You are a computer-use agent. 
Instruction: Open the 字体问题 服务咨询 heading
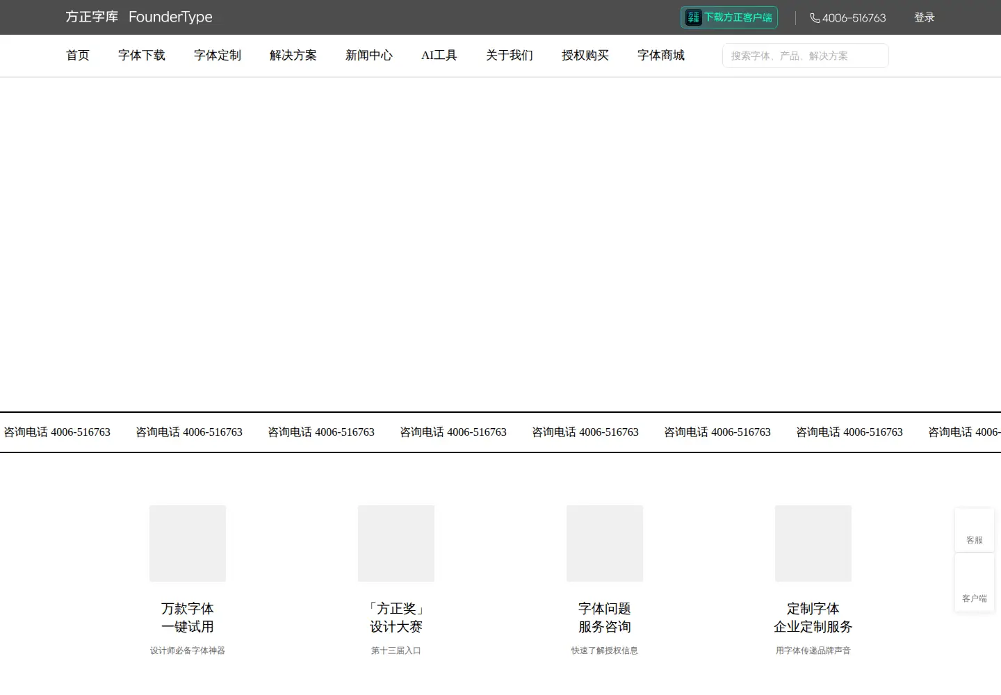coord(605,618)
